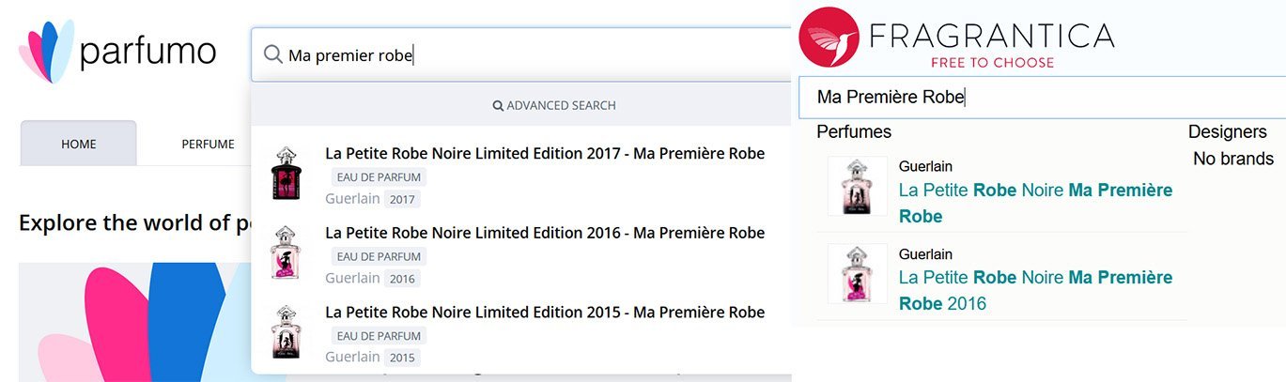
Task: Click the magnifier icon in Parfumo search
Action: click(x=272, y=55)
